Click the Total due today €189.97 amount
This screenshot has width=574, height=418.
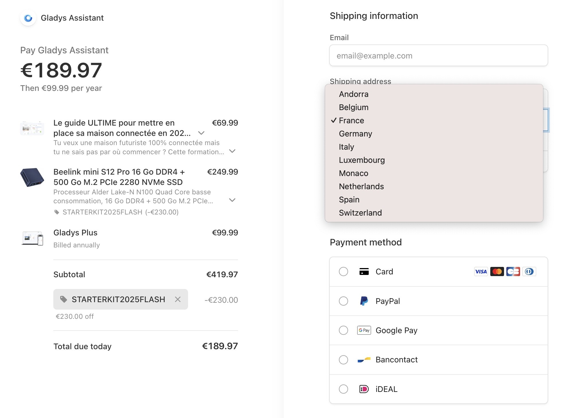(220, 346)
